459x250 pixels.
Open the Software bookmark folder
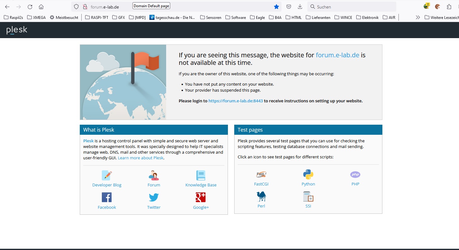click(235, 17)
